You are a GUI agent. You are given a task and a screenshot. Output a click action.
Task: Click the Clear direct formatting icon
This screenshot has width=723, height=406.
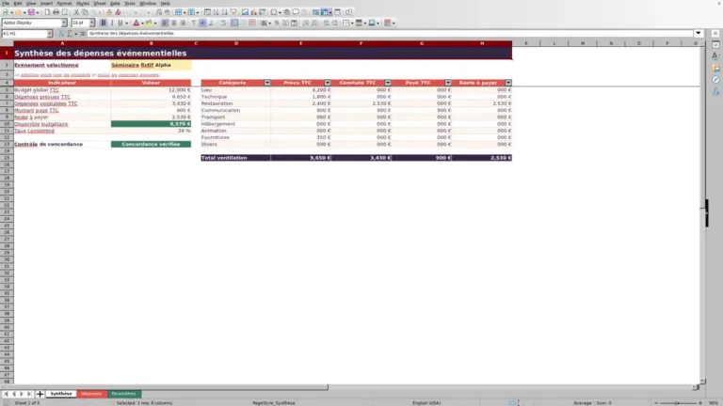[118, 12]
